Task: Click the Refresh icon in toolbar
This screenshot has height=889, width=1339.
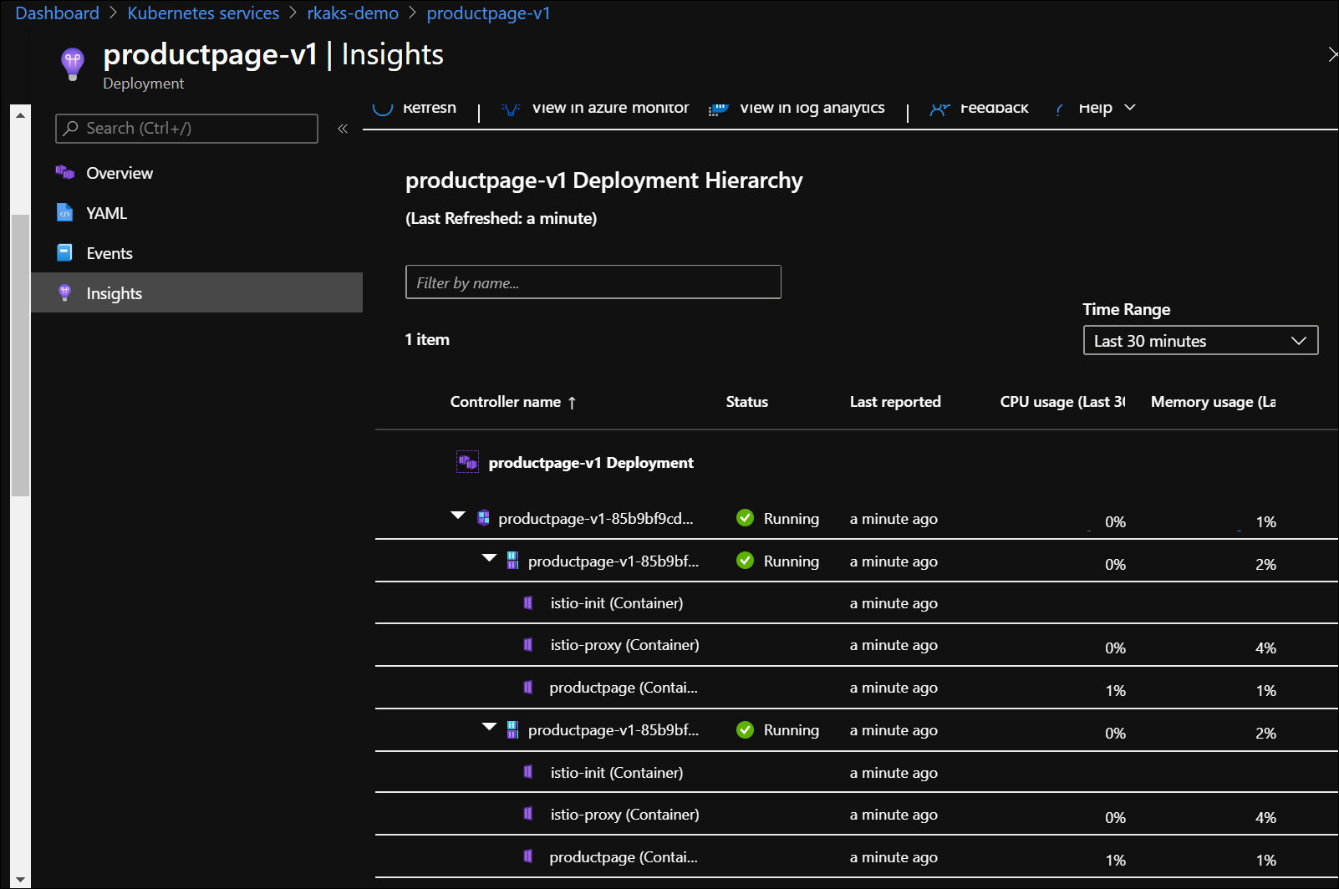Action: (383, 108)
